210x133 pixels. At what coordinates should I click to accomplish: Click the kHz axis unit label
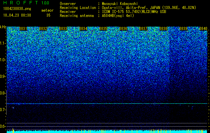pyautogui.click(x=3, y=27)
